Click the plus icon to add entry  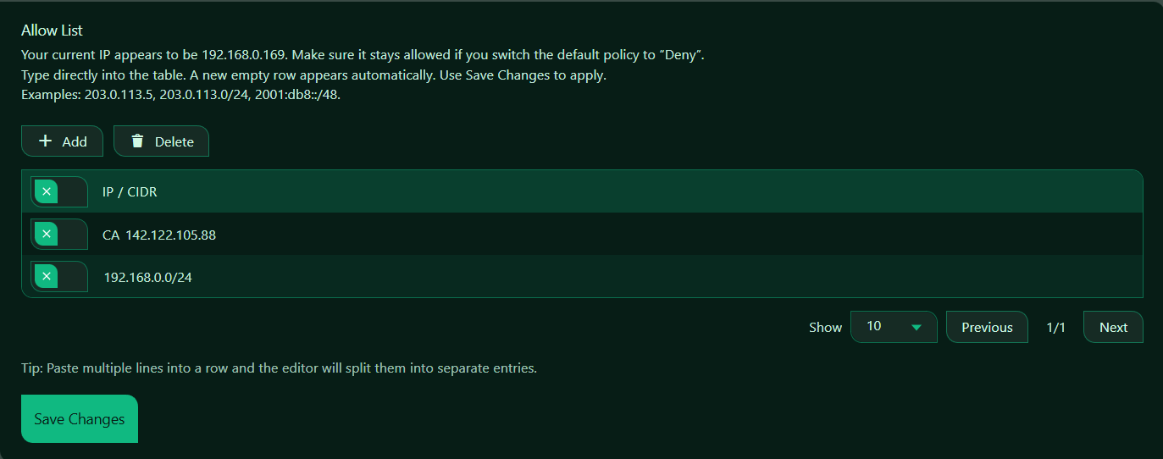coord(46,141)
